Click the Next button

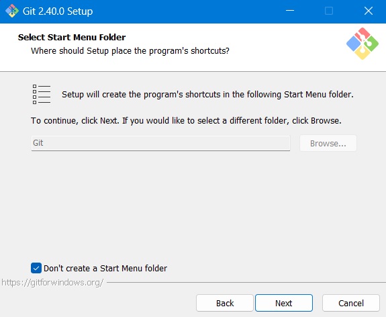click(x=284, y=303)
